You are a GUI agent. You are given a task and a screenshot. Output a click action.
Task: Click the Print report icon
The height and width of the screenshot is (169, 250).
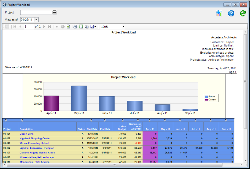coord(75,27)
